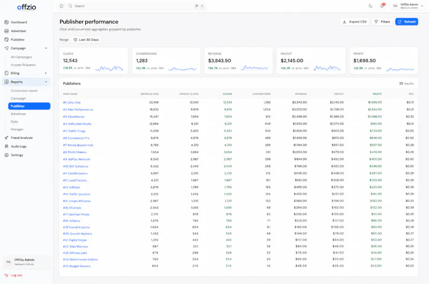
Task: Open Campaign item under Reports
Action: pyautogui.click(x=18, y=99)
